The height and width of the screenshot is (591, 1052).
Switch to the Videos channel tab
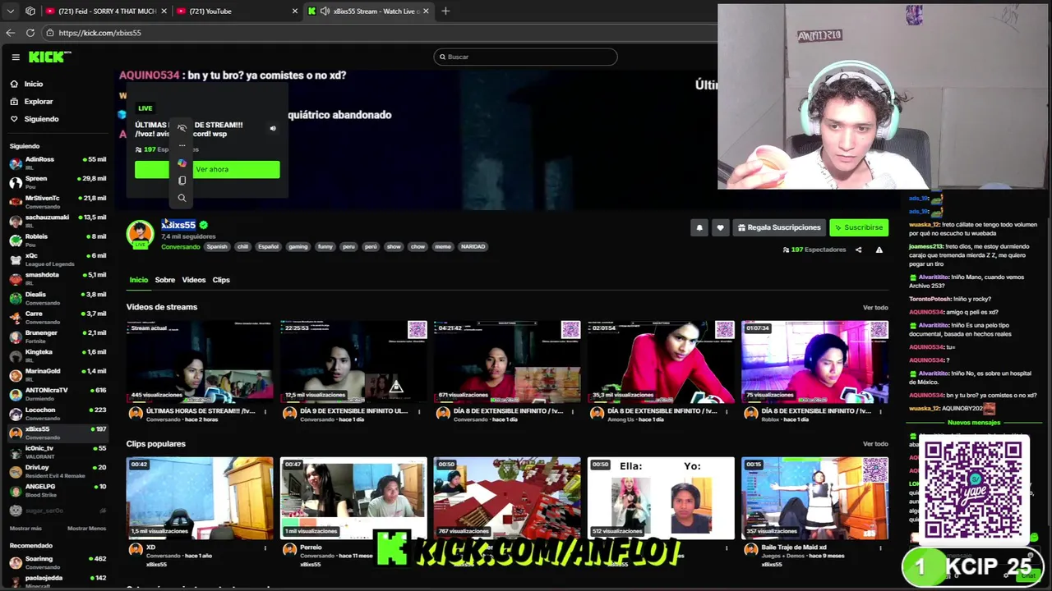tap(194, 280)
